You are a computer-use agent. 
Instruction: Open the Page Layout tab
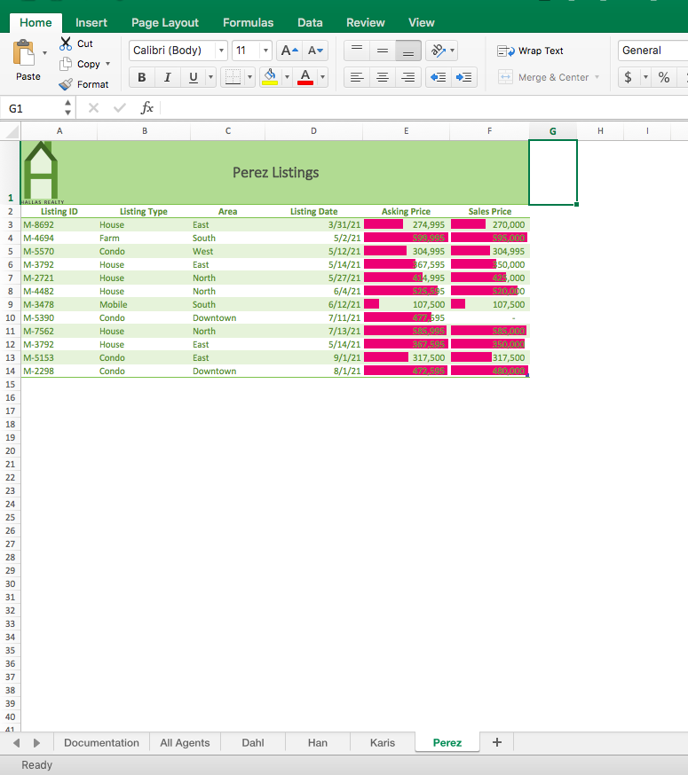(165, 23)
